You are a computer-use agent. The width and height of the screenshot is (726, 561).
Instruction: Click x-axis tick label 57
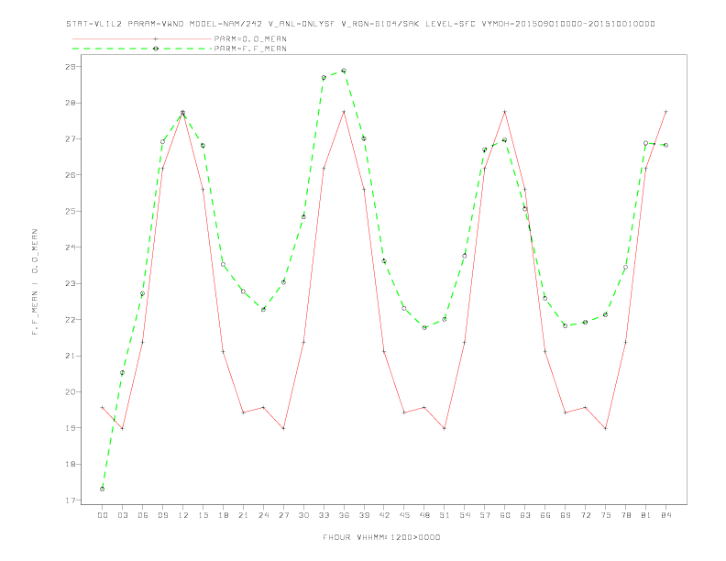pos(485,515)
